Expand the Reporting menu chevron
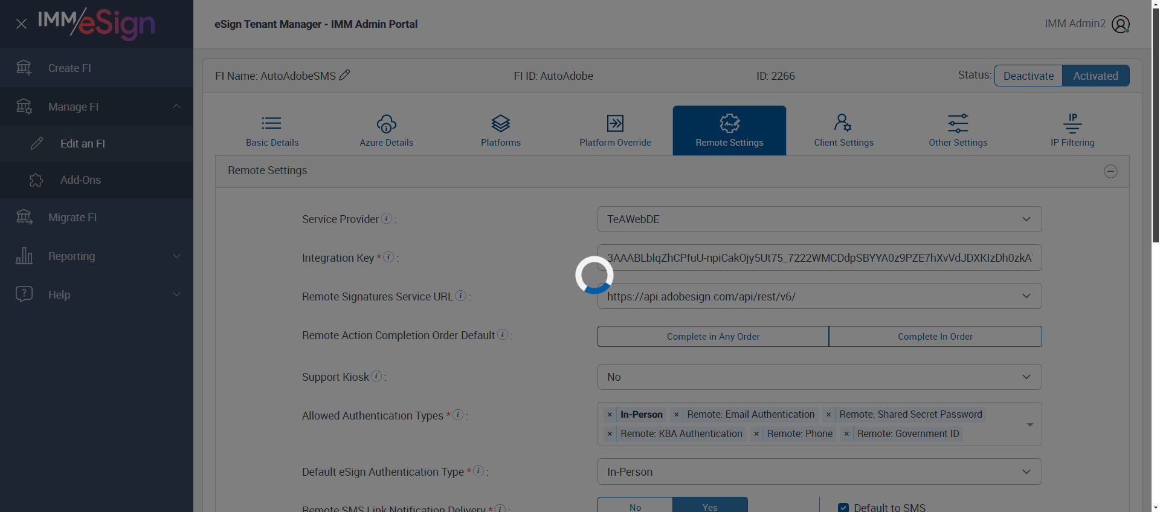Screen dimensions: 1160x512 176,256
